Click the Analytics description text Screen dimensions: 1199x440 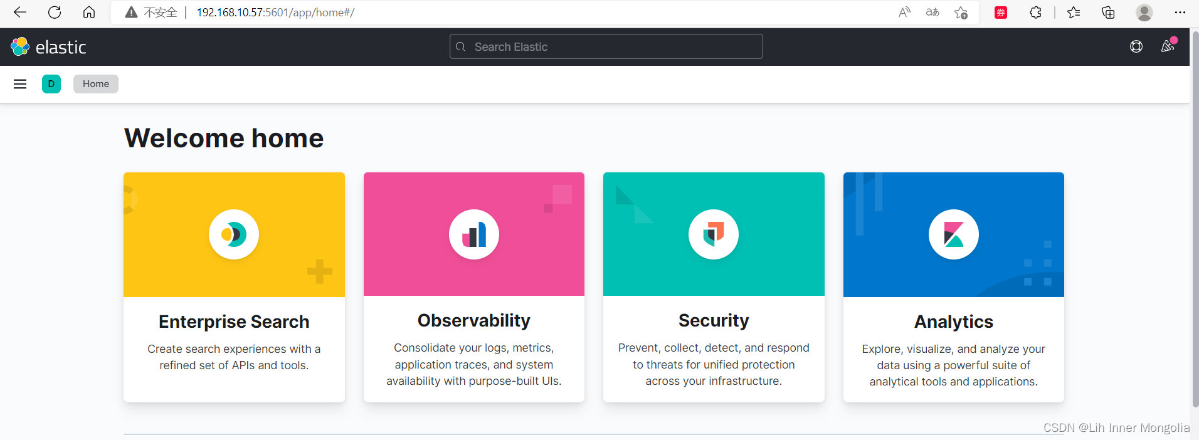[x=954, y=365]
